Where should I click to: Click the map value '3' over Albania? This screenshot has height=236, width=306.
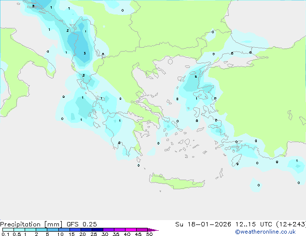click(84, 53)
